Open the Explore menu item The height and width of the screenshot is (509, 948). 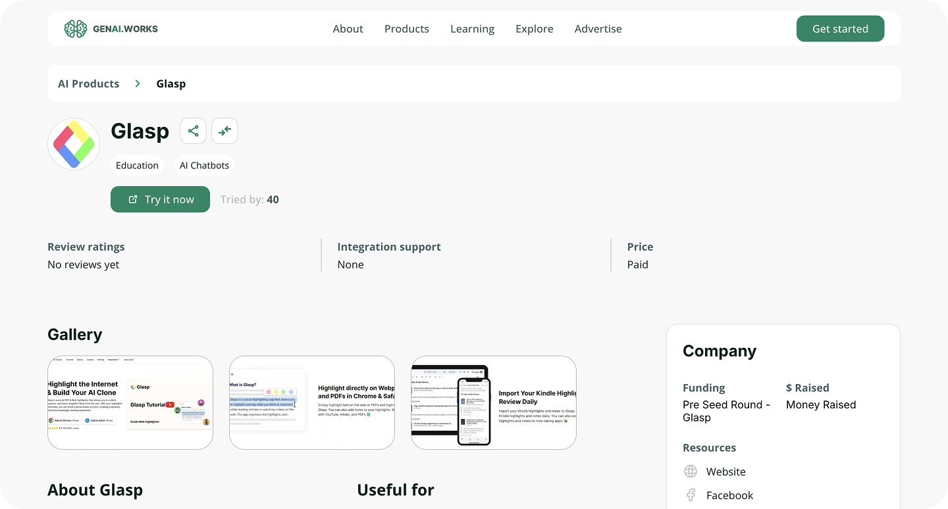[535, 29]
